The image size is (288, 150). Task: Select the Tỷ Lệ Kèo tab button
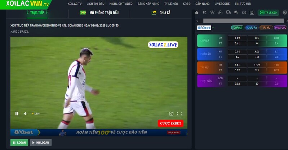tap(268, 13)
